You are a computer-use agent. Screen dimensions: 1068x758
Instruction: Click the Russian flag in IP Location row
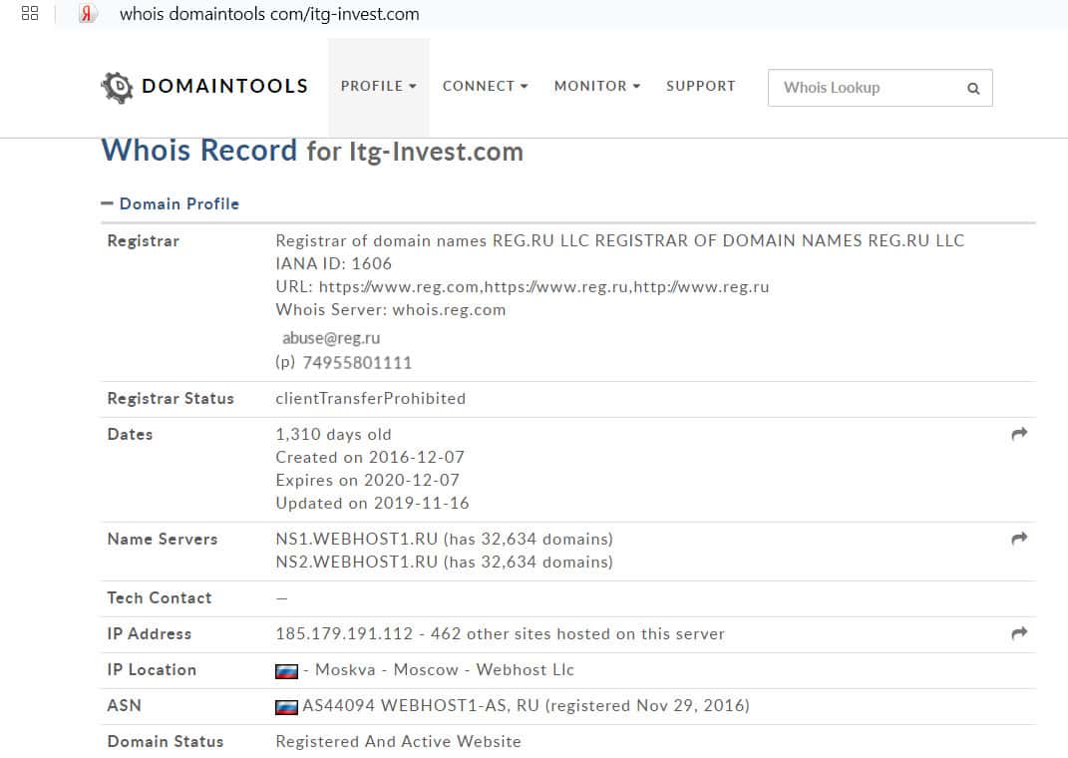coord(286,671)
